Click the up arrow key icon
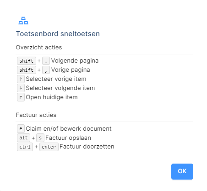The image size is (207, 191). 21,79
